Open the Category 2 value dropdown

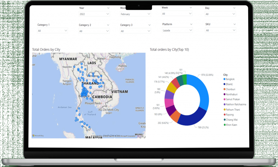(x=94, y=31)
